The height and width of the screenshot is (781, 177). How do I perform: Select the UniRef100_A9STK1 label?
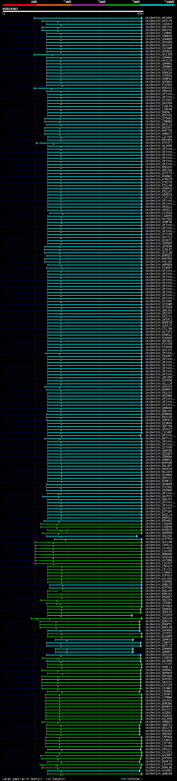coord(158,27)
